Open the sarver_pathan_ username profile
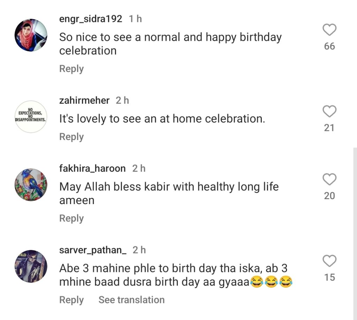 [93, 250]
